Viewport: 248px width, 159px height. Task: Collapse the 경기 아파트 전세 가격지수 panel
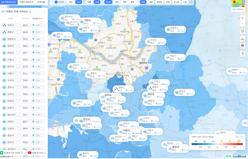43,12
